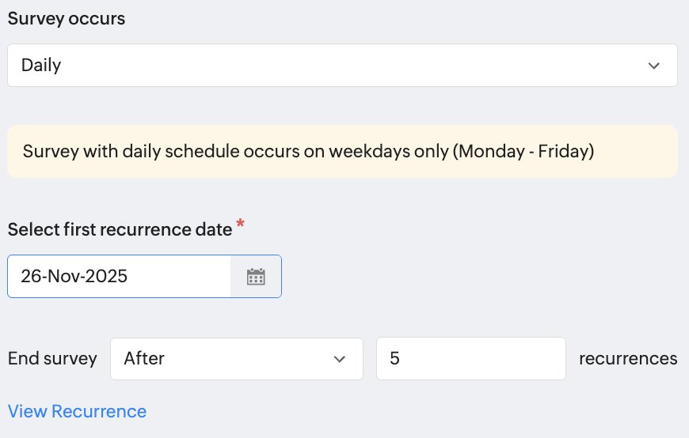Viewport: 689px width, 438px height.
Task: Open the Survey occurs Daily dropdown
Action: click(342, 66)
